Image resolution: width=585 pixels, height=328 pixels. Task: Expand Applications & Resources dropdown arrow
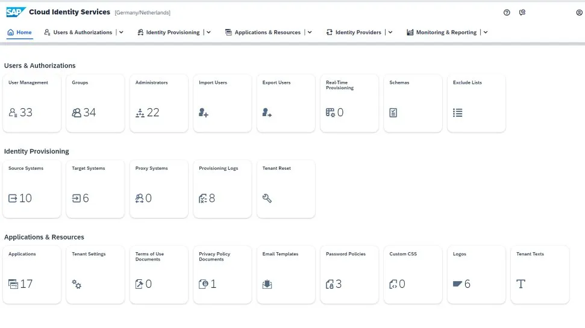[310, 32]
